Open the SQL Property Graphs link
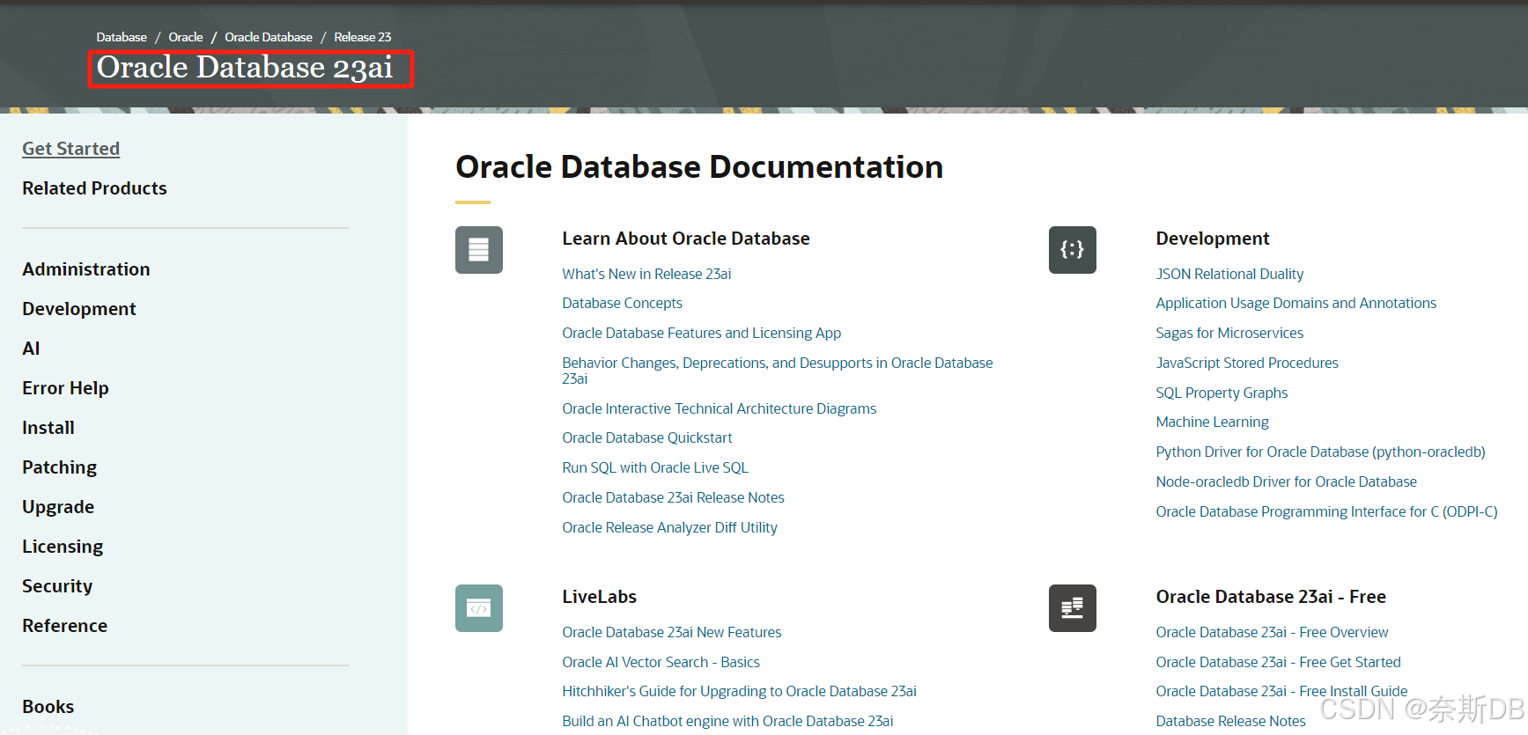 pos(1222,393)
